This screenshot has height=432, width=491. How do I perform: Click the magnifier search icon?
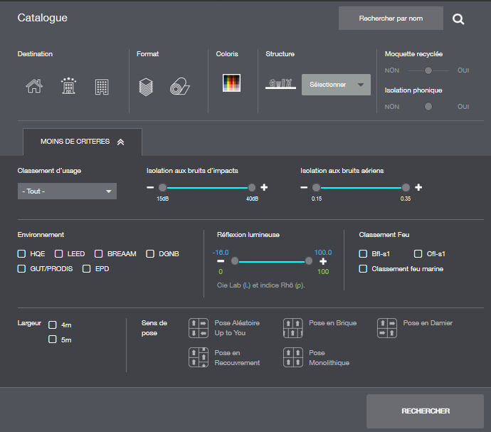[x=458, y=19]
